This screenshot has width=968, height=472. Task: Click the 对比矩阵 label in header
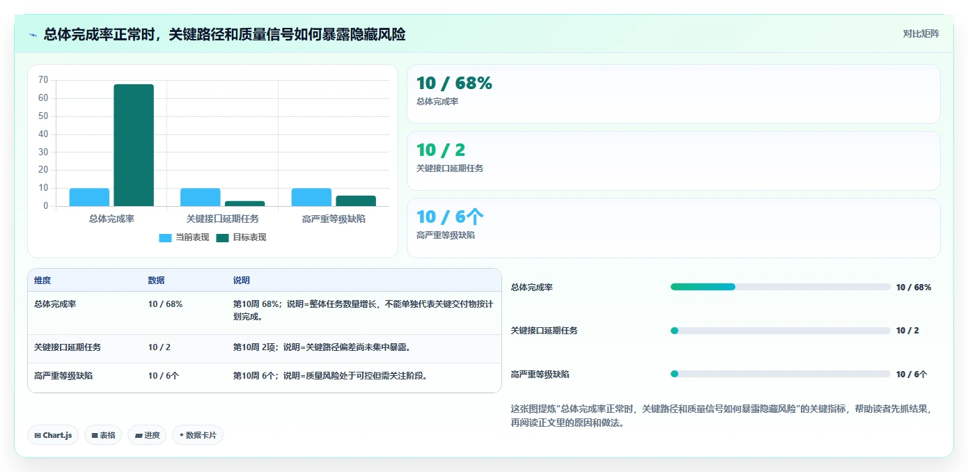(921, 33)
